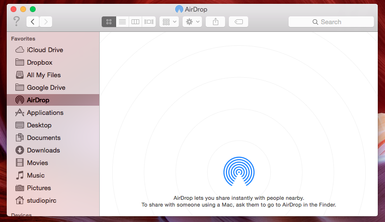This screenshot has width=385, height=222.
Task: Switch to icon view
Action: click(x=109, y=22)
